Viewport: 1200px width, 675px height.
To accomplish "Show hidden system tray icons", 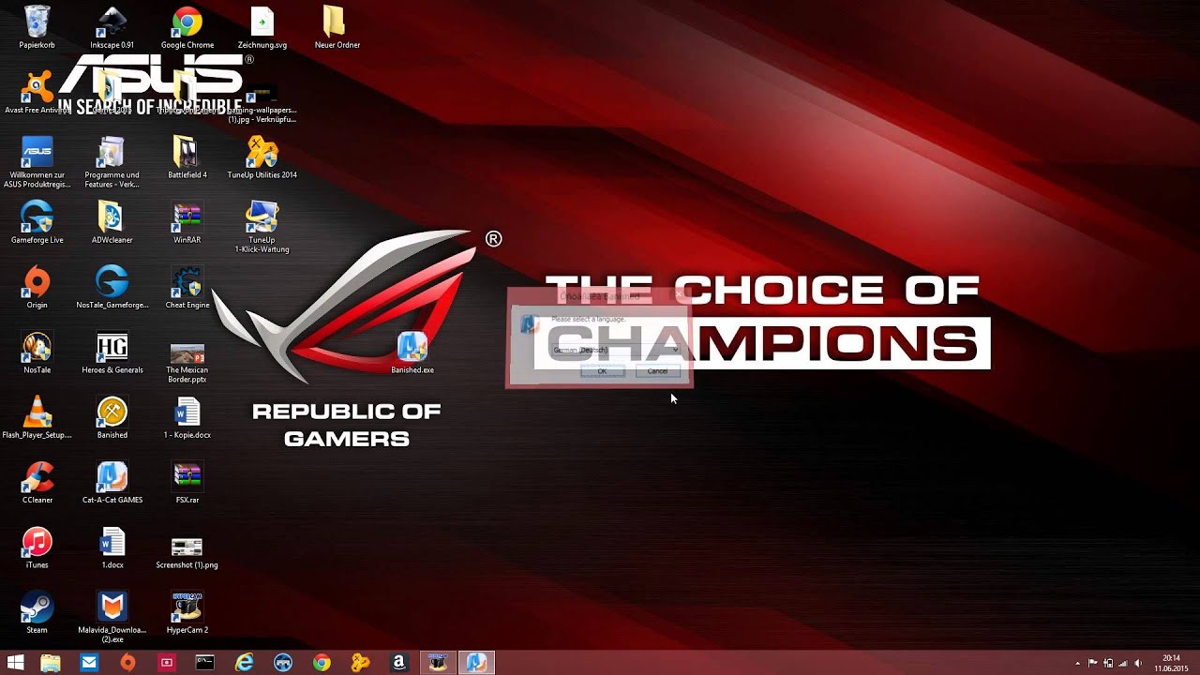I will tap(1077, 663).
